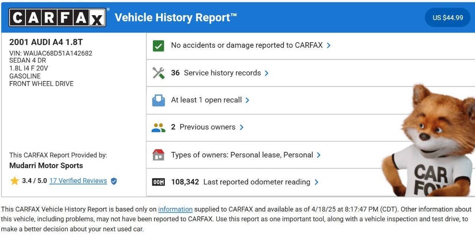Follow the "information" link in the disclaimer
475x243 pixels.
[175, 209]
